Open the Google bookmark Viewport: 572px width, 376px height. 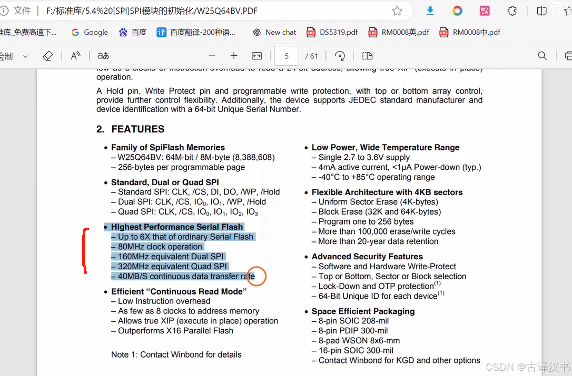click(x=90, y=33)
